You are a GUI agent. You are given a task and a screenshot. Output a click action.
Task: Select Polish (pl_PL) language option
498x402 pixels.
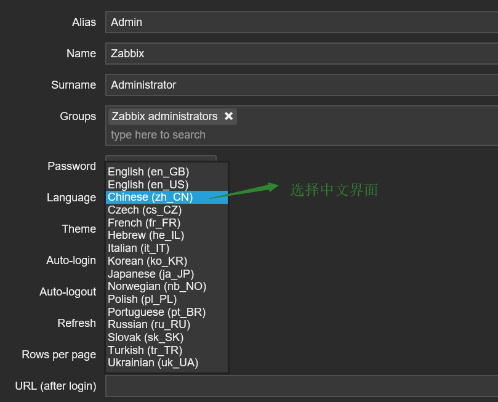pyautogui.click(x=167, y=299)
